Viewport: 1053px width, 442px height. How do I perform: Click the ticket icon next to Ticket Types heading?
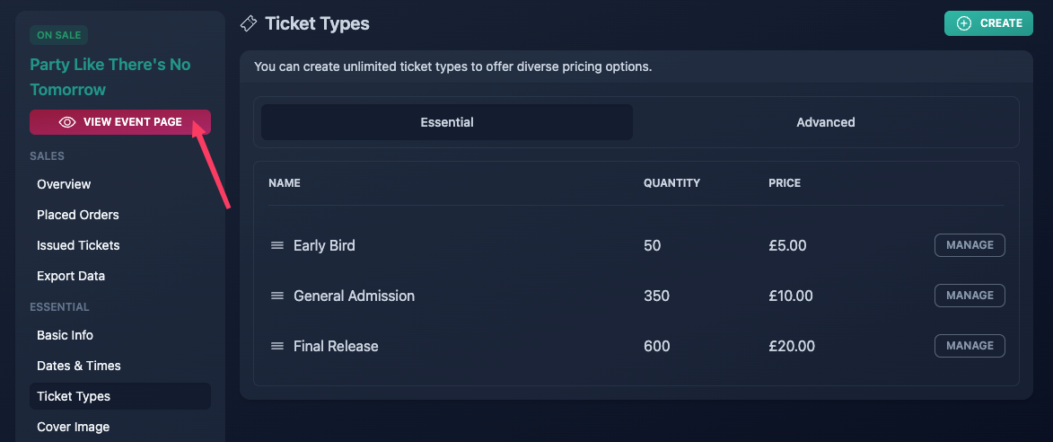pyautogui.click(x=249, y=23)
